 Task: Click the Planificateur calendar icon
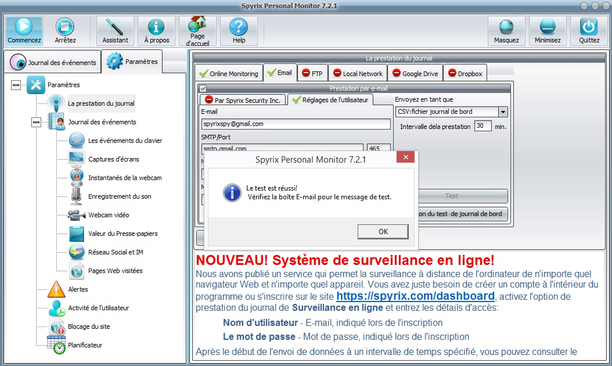(x=56, y=345)
